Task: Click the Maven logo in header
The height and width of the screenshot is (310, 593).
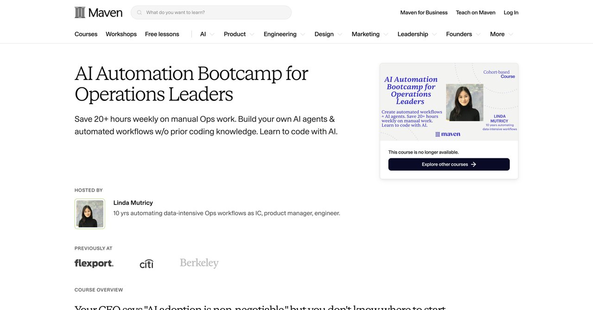Action: [x=98, y=12]
